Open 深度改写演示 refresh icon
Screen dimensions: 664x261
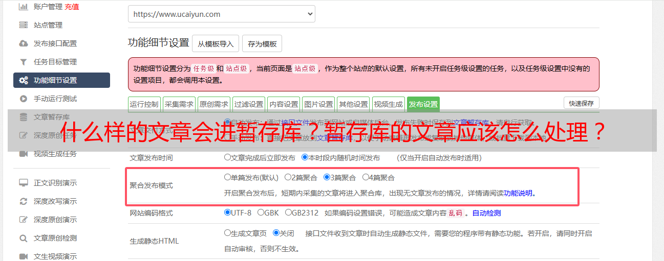tap(23, 201)
